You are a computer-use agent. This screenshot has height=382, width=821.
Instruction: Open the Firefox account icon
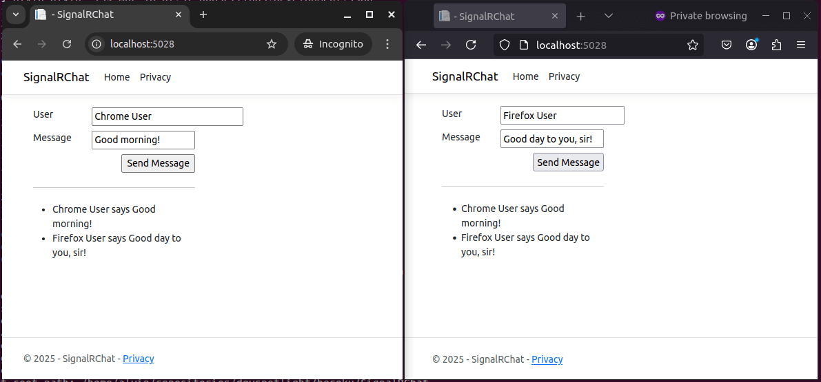pos(752,45)
